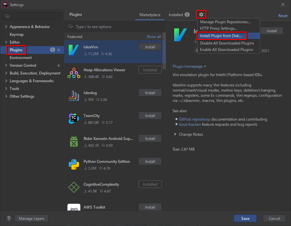This screenshot has height=226, width=291.
Task: Open the plugins gear settings icon
Action: (201, 15)
